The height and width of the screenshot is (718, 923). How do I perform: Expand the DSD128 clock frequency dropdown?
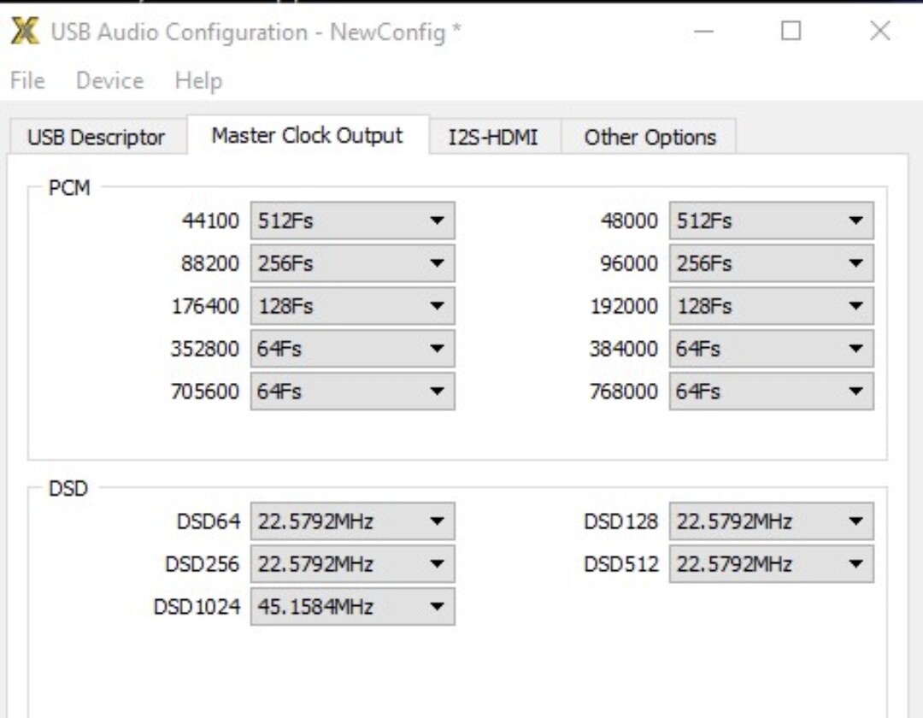[x=771, y=521]
